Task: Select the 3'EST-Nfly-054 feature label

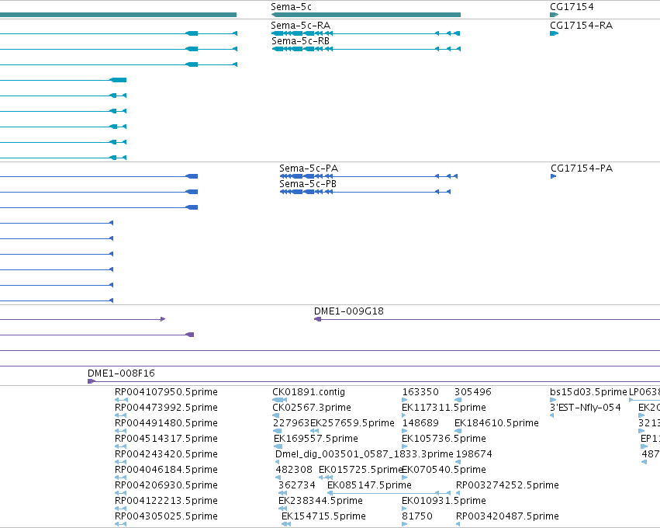Action: tap(585, 408)
